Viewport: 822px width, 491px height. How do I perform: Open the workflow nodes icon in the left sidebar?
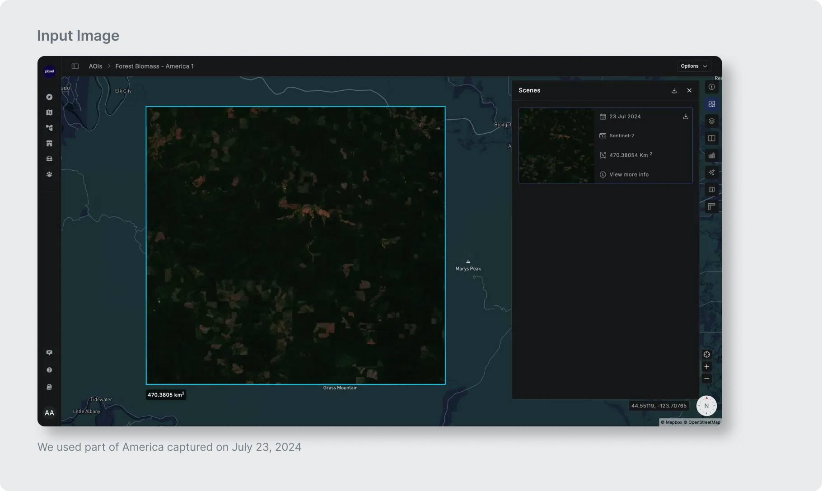click(x=49, y=128)
